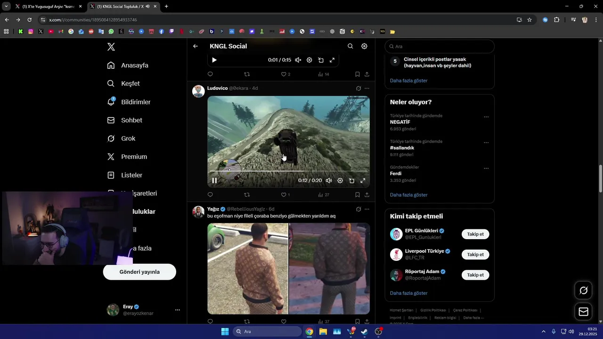
Task: Open KNGL Social community settings gear
Action: [x=364, y=46]
